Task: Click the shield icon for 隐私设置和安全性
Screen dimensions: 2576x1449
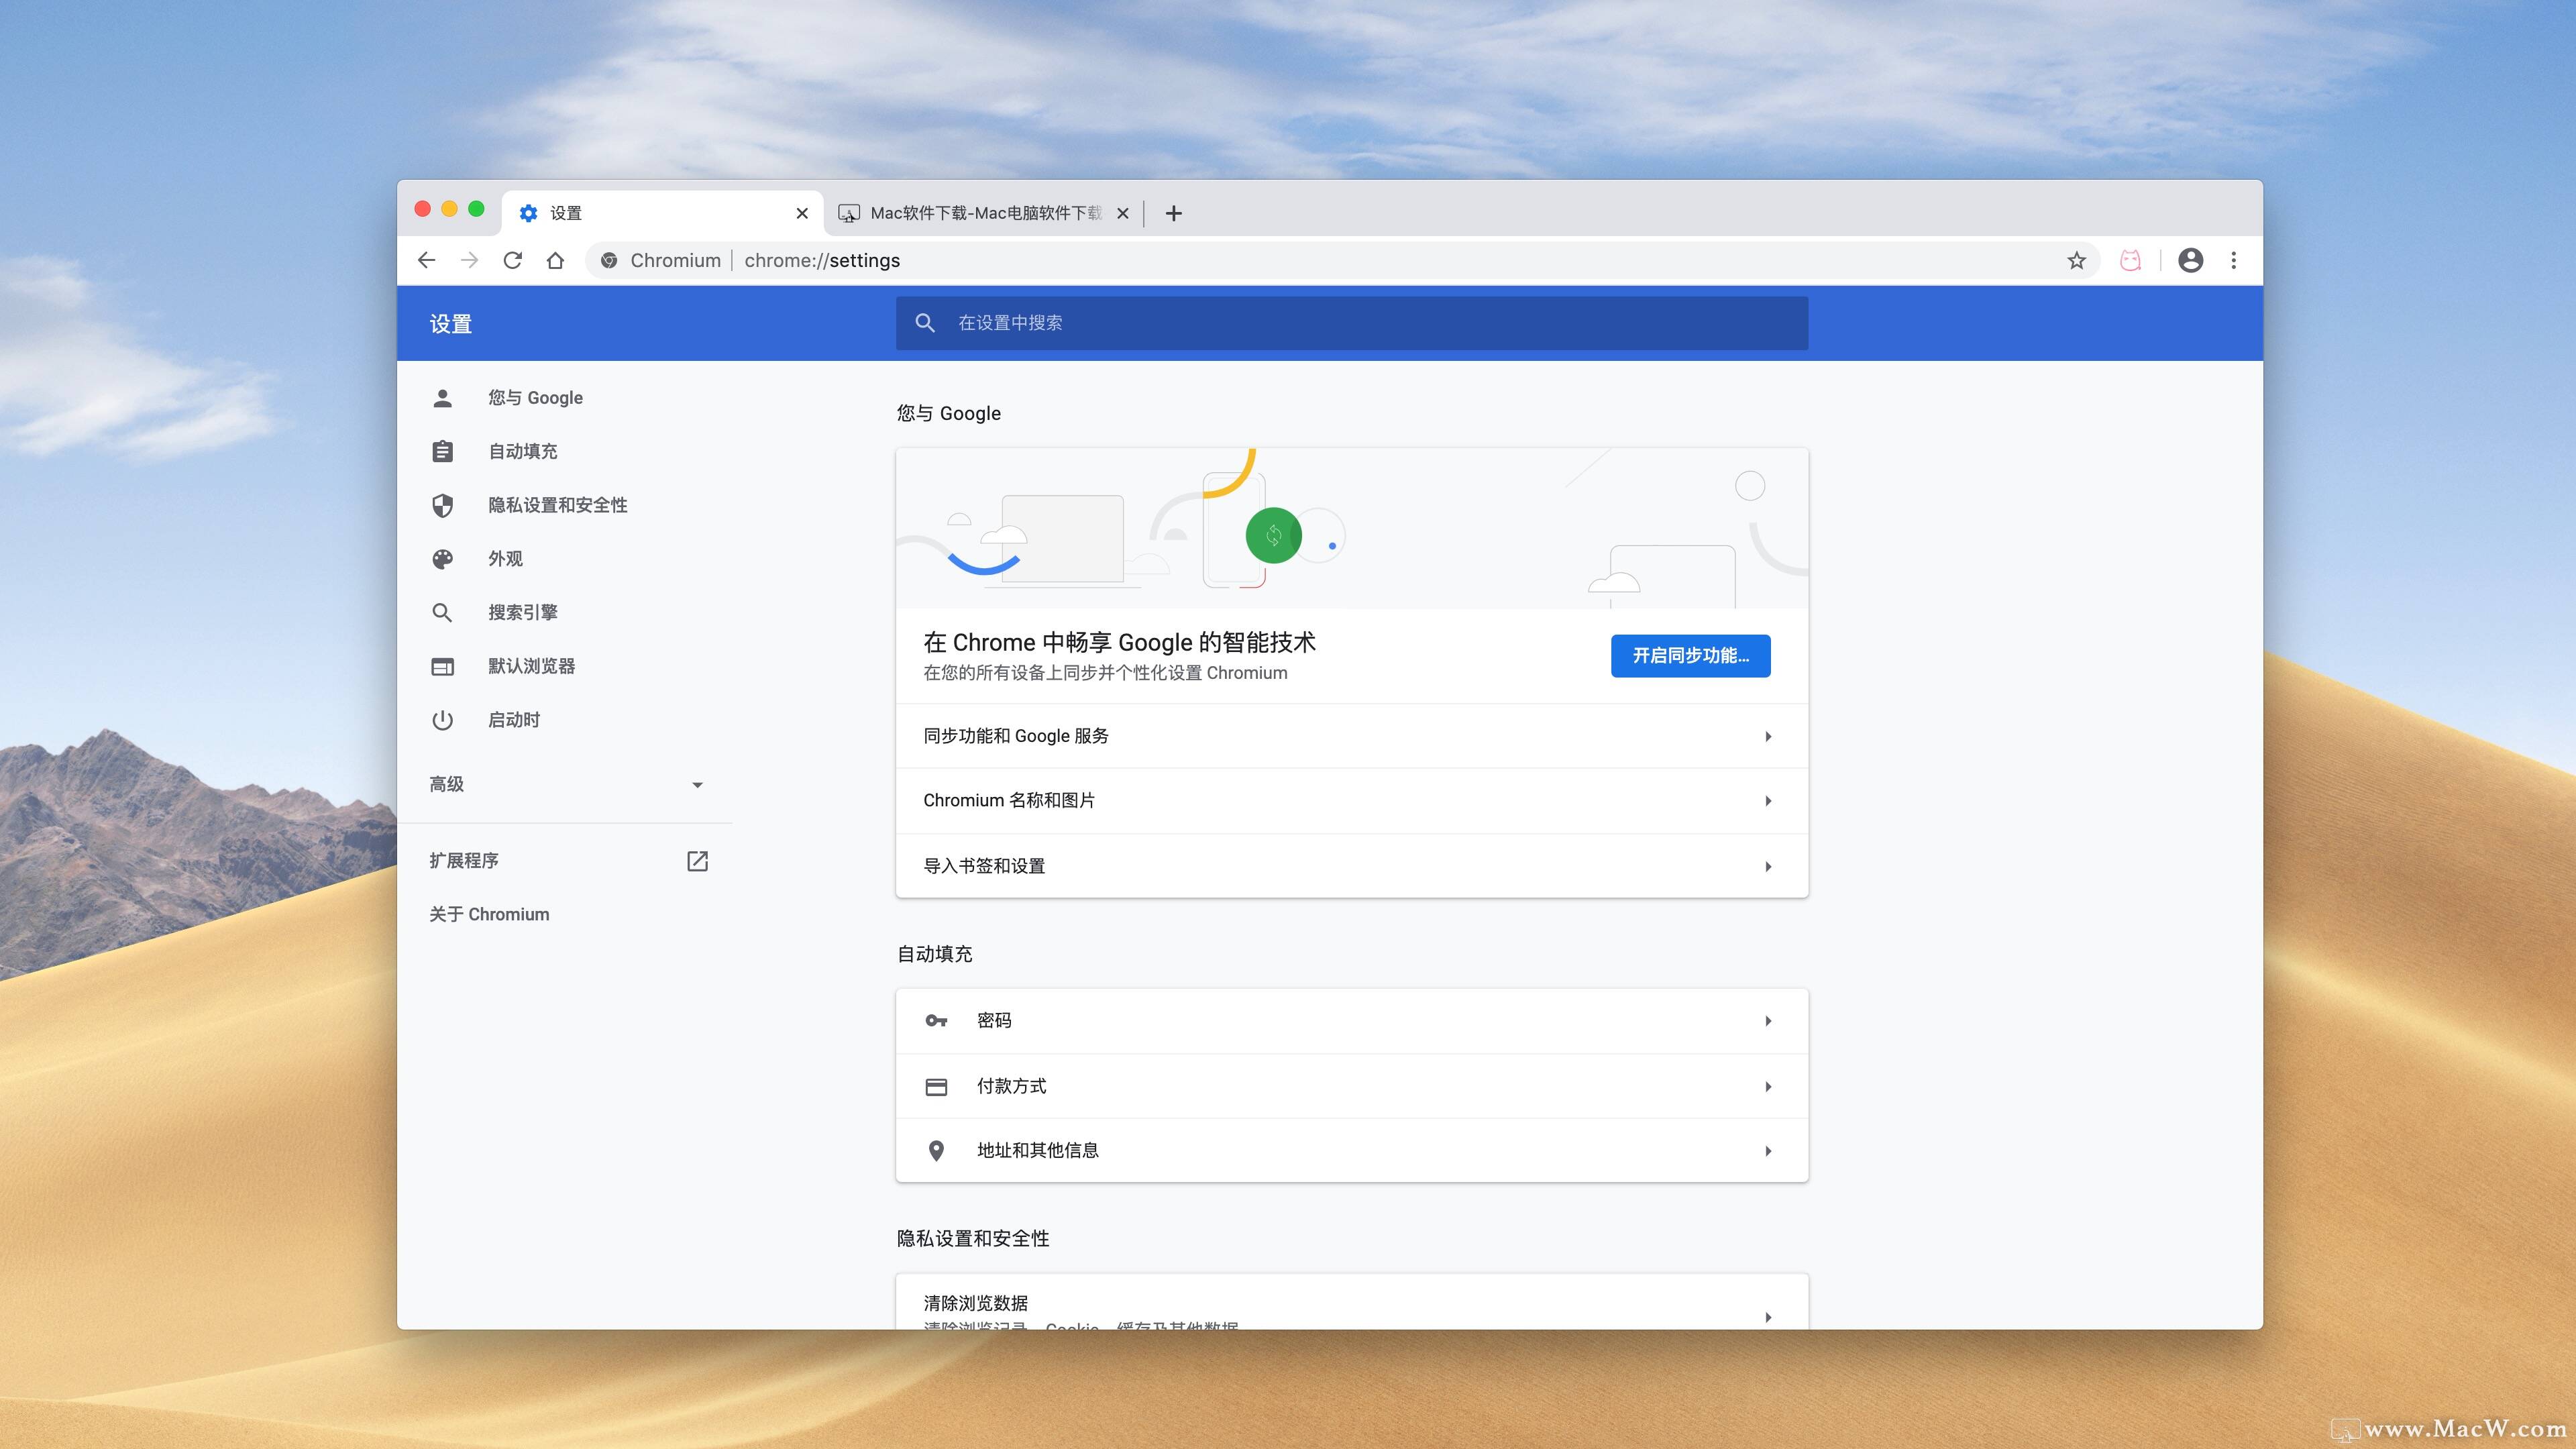Action: 442,505
